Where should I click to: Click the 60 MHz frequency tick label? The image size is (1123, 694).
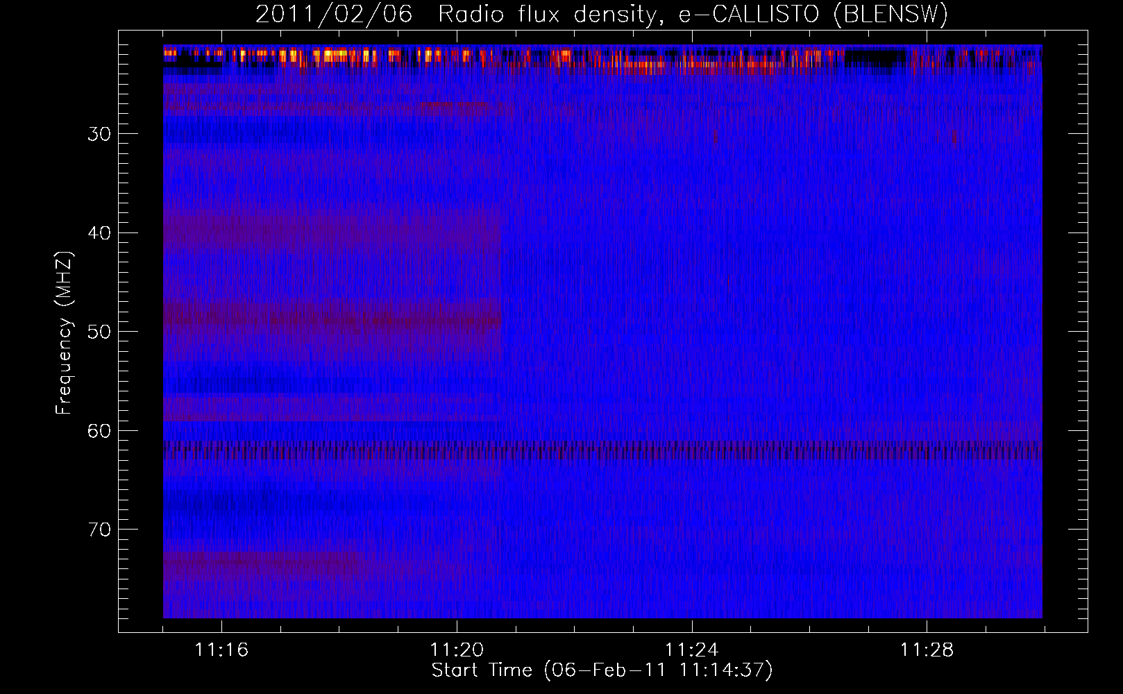pyautogui.click(x=99, y=431)
